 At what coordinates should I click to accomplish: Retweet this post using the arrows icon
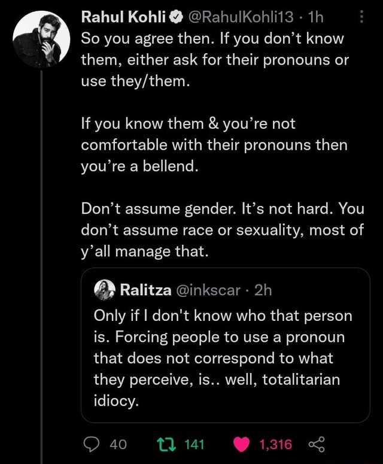tap(163, 444)
